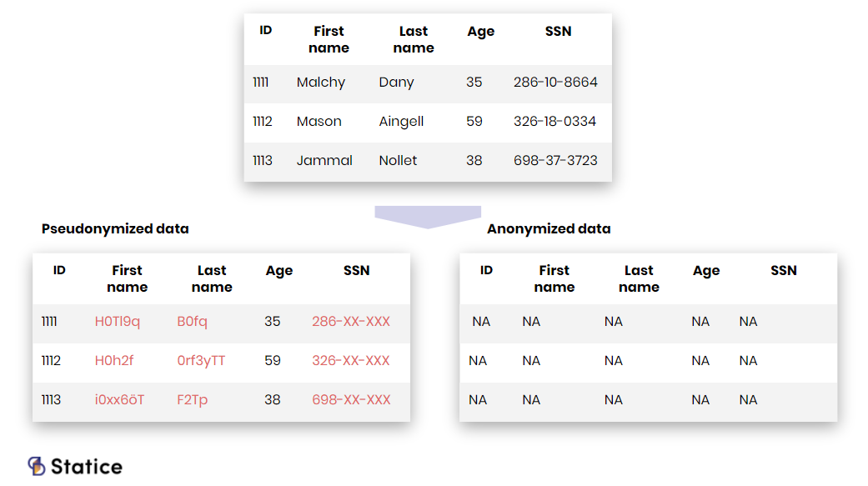
Task: Click pseudonymized last name 0rf3yTT
Action: click(x=201, y=361)
